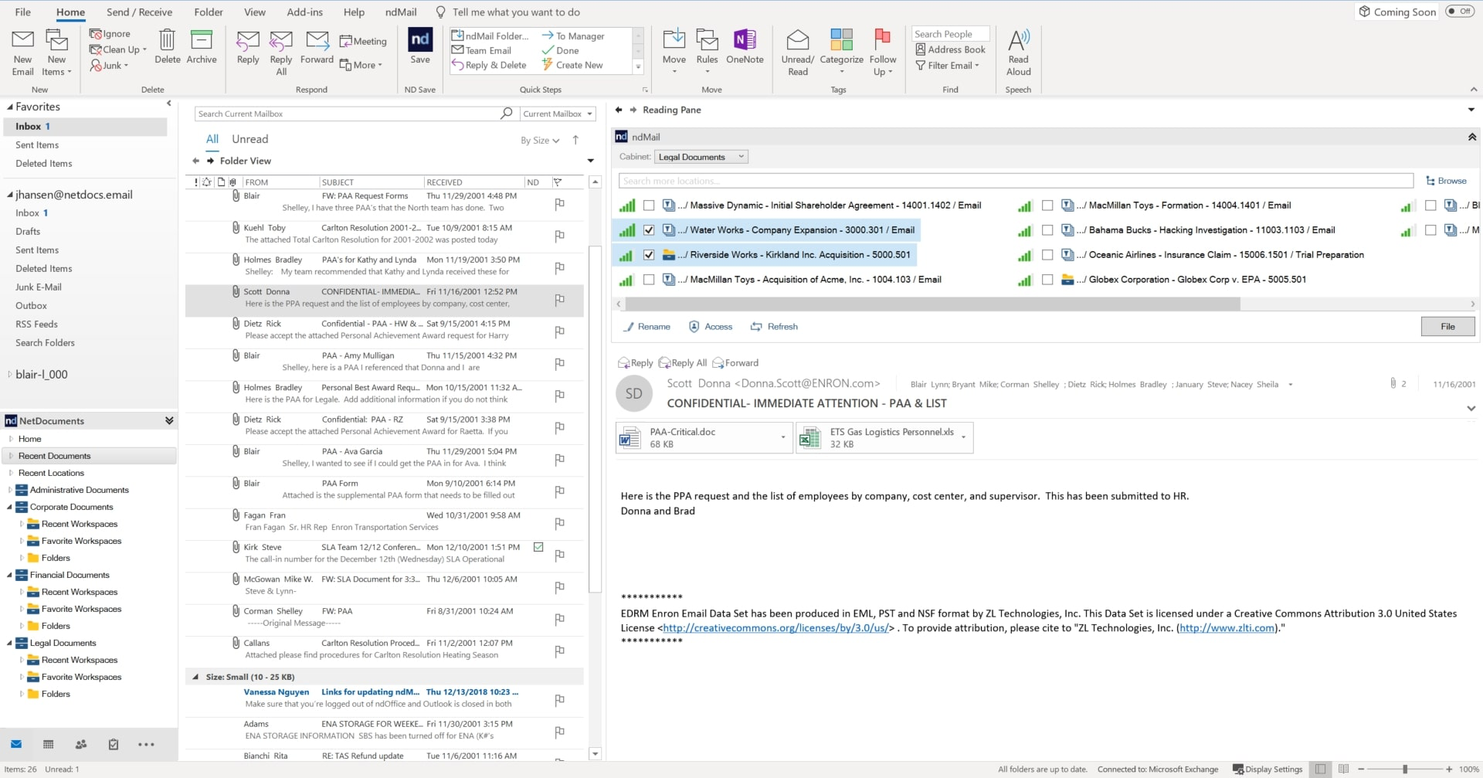Open the Send / Receive tab

point(139,12)
